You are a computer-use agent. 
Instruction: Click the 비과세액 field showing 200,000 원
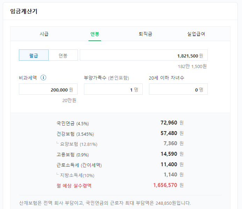tap(48, 89)
